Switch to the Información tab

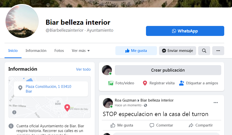pyautogui.click(x=36, y=51)
